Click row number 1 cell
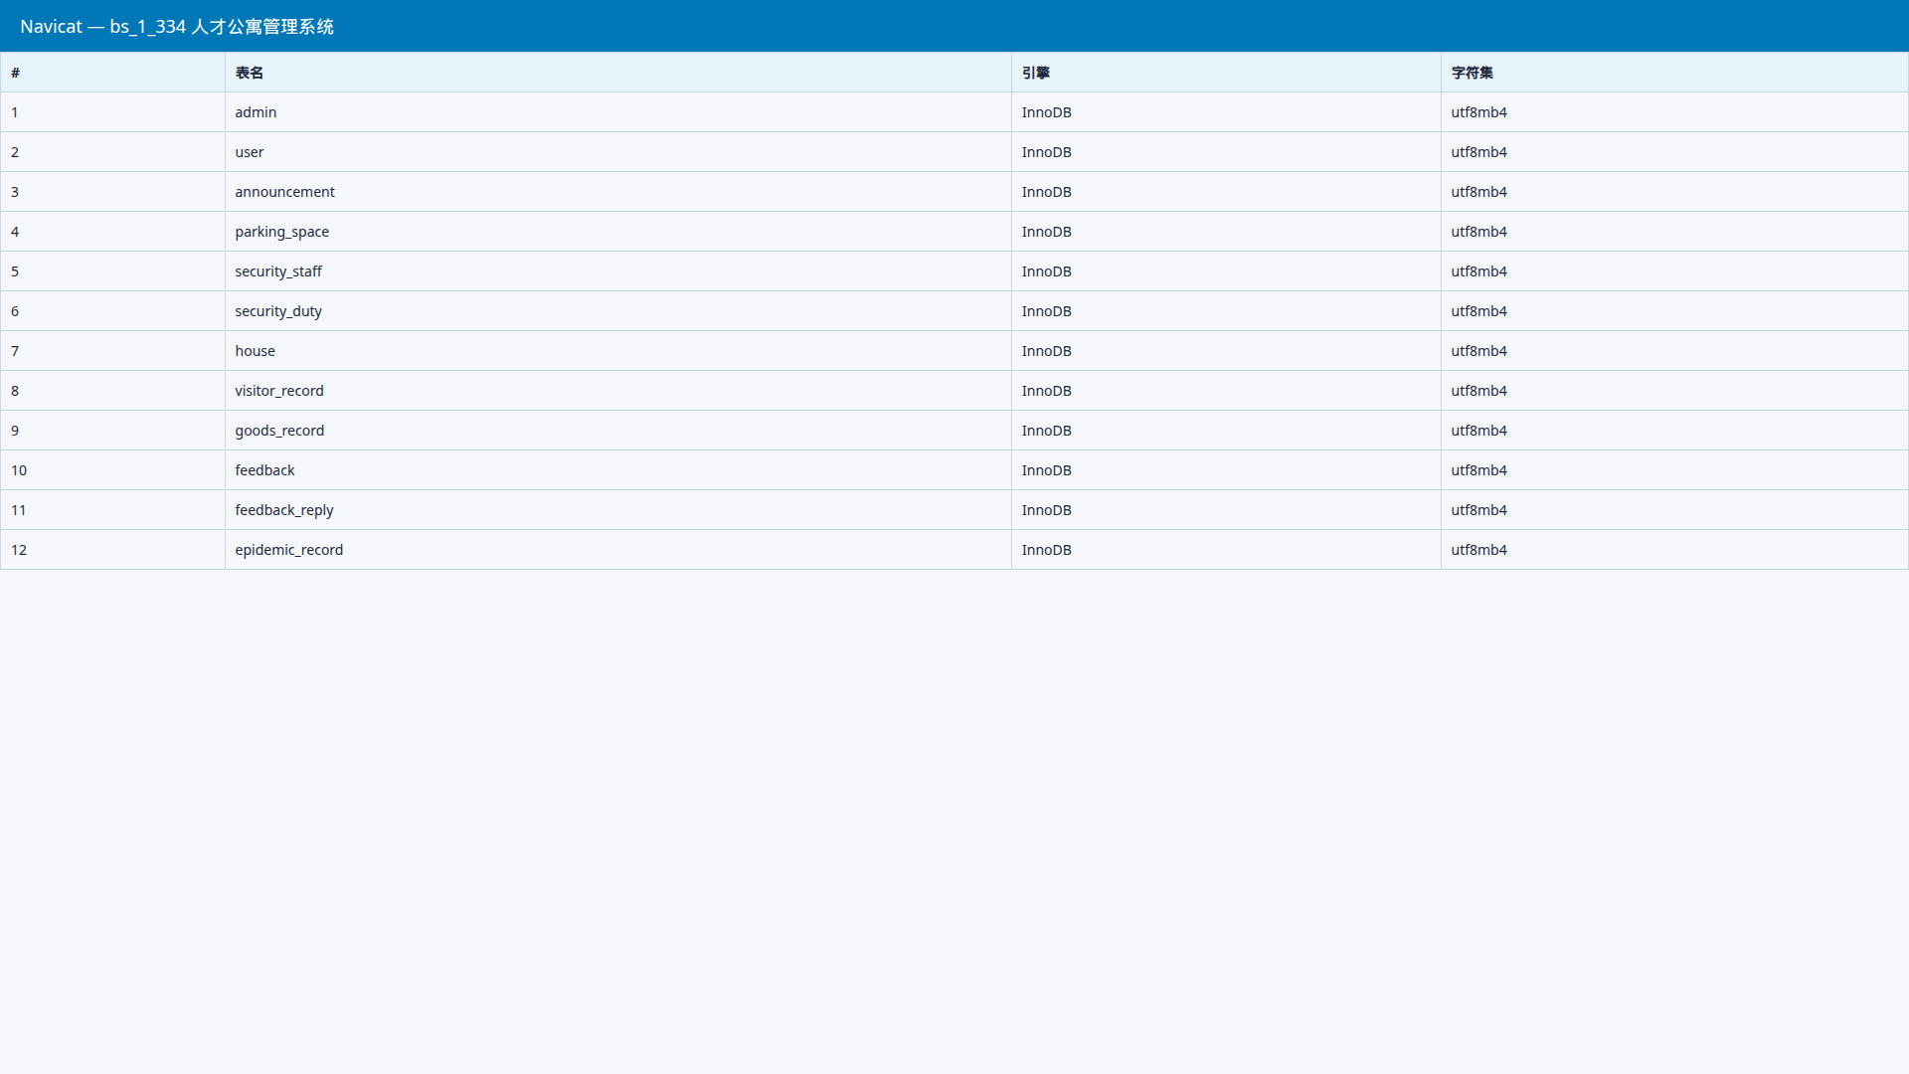 (x=112, y=112)
